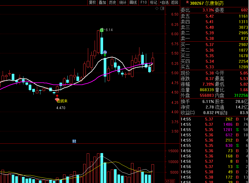Open F10 company information
Screen dimensions: 249x183
point(144,2)
